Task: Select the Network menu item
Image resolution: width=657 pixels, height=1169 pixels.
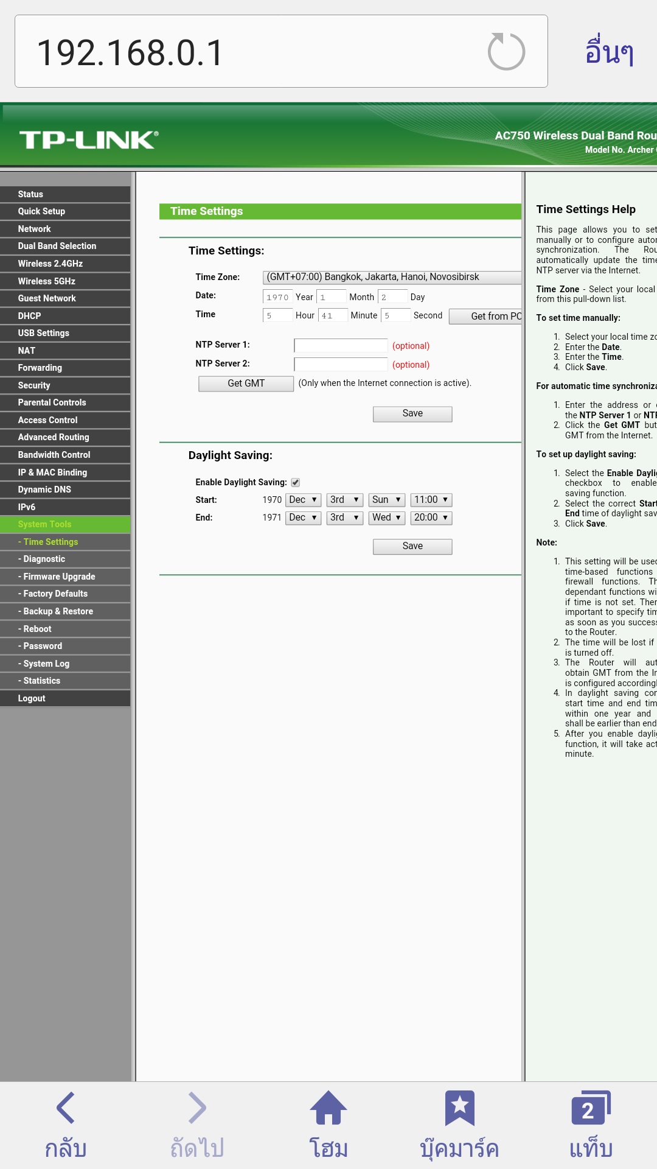Action: pyautogui.click(x=65, y=229)
